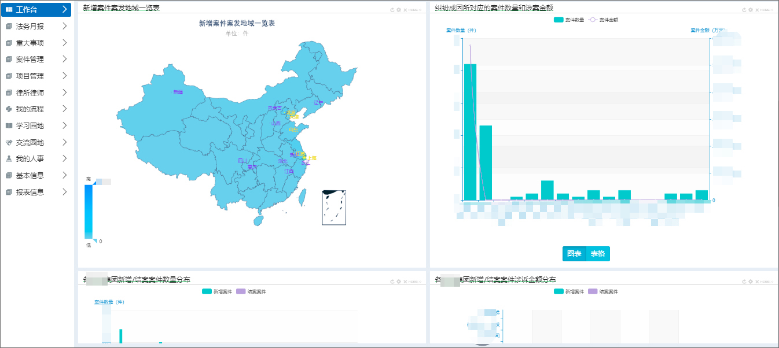Close the 新增/结案案件数量分布 panel
Image resolution: width=779 pixels, height=348 pixels.
click(x=405, y=282)
